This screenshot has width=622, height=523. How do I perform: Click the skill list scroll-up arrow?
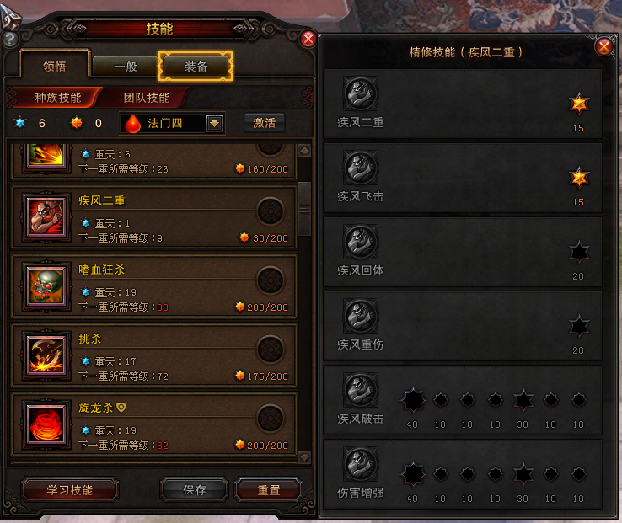(304, 151)
